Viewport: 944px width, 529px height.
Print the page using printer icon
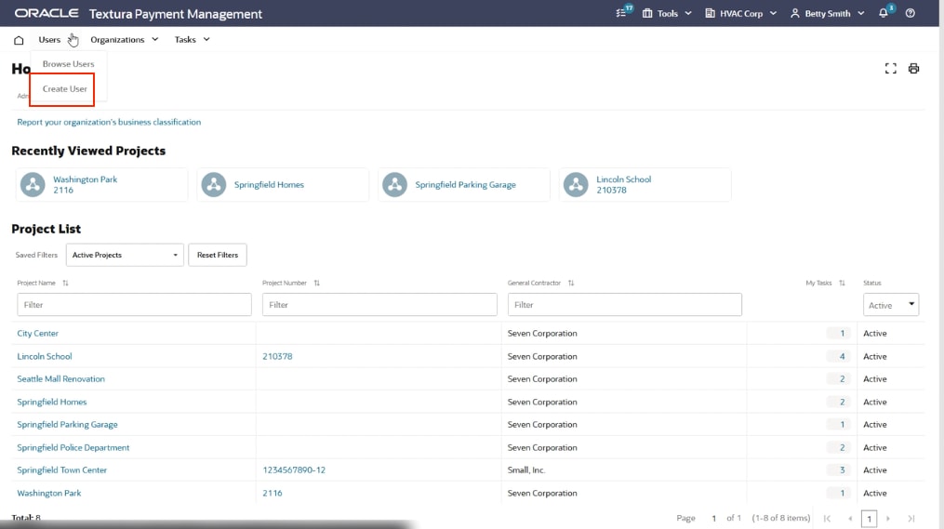click(x=914, y=69)
